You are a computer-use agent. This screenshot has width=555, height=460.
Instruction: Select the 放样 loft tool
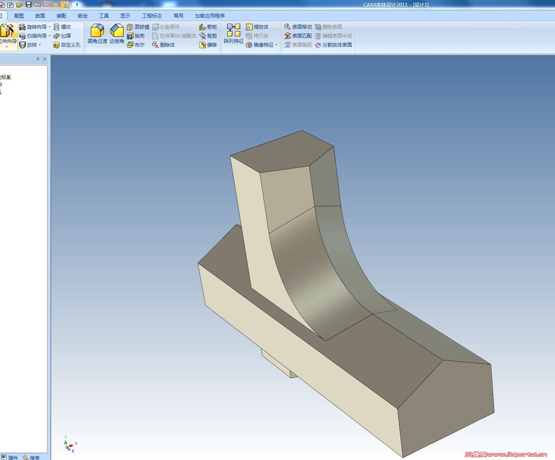[28, 45]
